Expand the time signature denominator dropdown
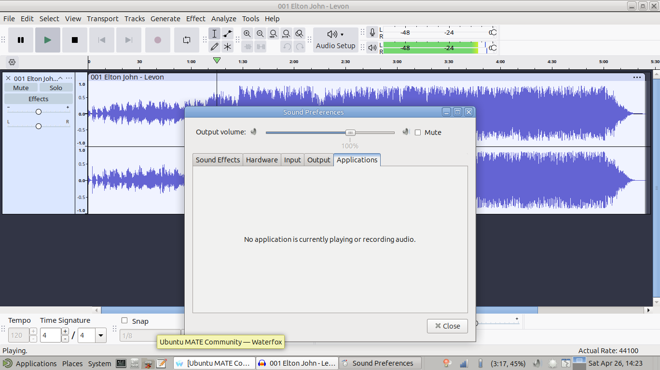The height and width of the screenshot is (370, 660). (x=101, y=335)
